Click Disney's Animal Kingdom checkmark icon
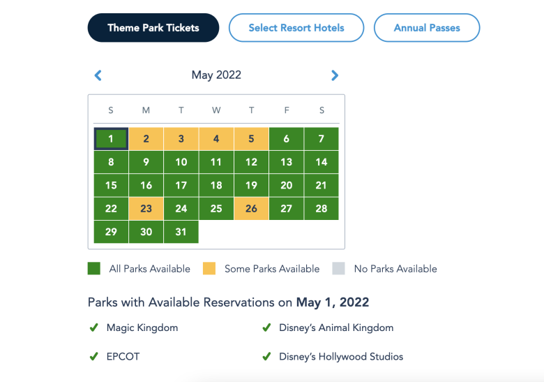The image size is (544, 382). pos(266,328)
